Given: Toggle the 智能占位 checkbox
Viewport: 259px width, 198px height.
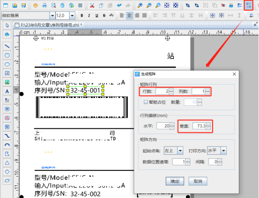Looking at the screenshot, I should pyautogui.click(x=146, y=102).
